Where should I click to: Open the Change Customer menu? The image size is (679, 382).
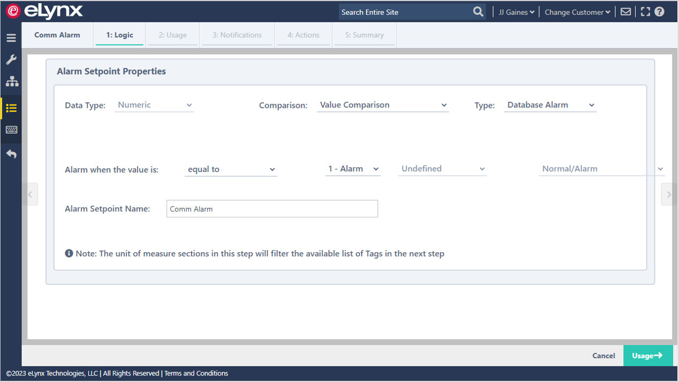pyautogui.click(x=577, y=12)
